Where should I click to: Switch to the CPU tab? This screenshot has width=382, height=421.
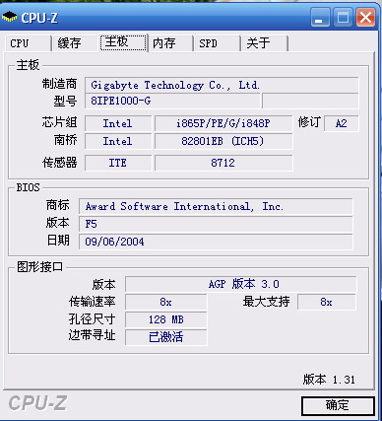pyautogui.click(x=29, y=43)
